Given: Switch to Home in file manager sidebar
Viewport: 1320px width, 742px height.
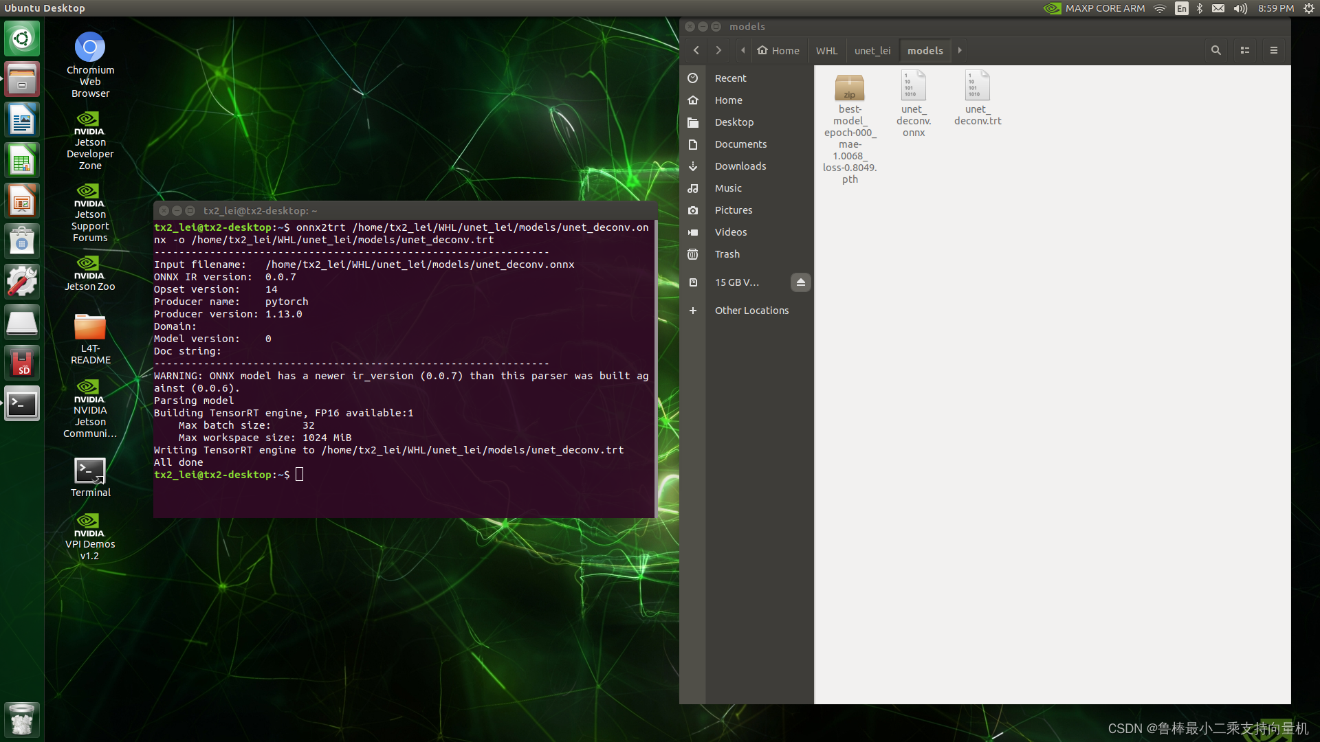Looking at the screenshot, I should pos(728,100).
